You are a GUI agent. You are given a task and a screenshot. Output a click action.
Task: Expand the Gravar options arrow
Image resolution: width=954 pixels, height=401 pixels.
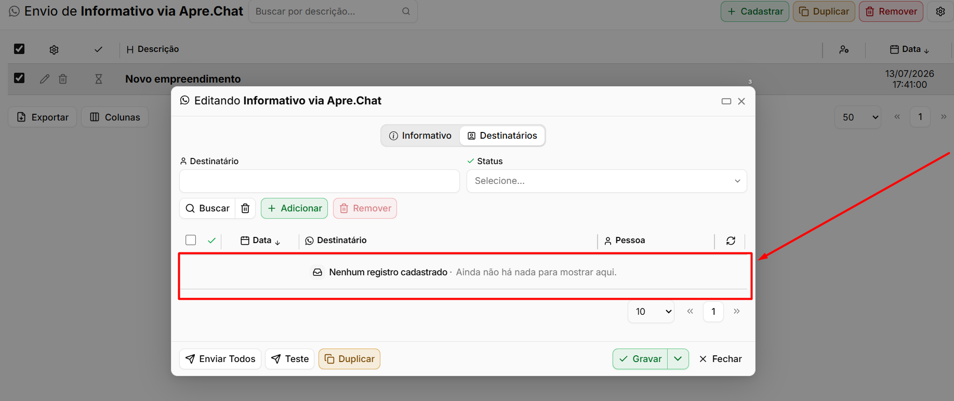click(x=678, y=359)
